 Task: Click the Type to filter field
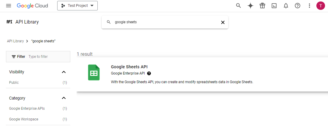click(x=48, y=57)
